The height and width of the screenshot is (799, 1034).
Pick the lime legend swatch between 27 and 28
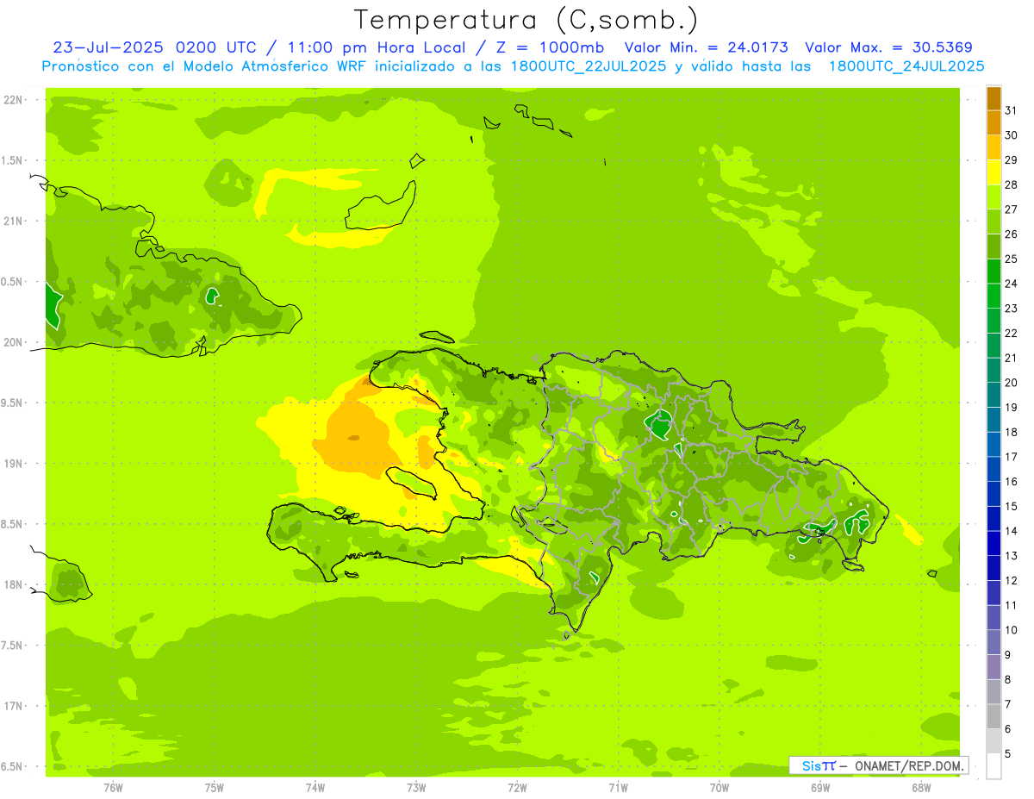pyautogui.click(x=994, y=197)
